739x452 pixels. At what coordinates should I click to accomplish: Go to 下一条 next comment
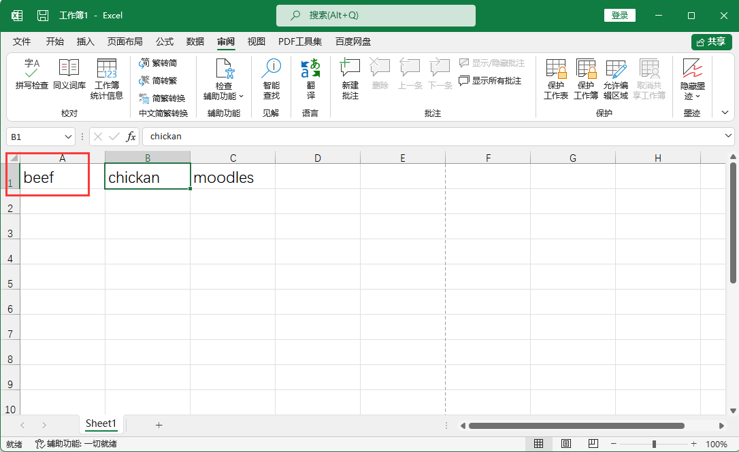pos(440,74)
